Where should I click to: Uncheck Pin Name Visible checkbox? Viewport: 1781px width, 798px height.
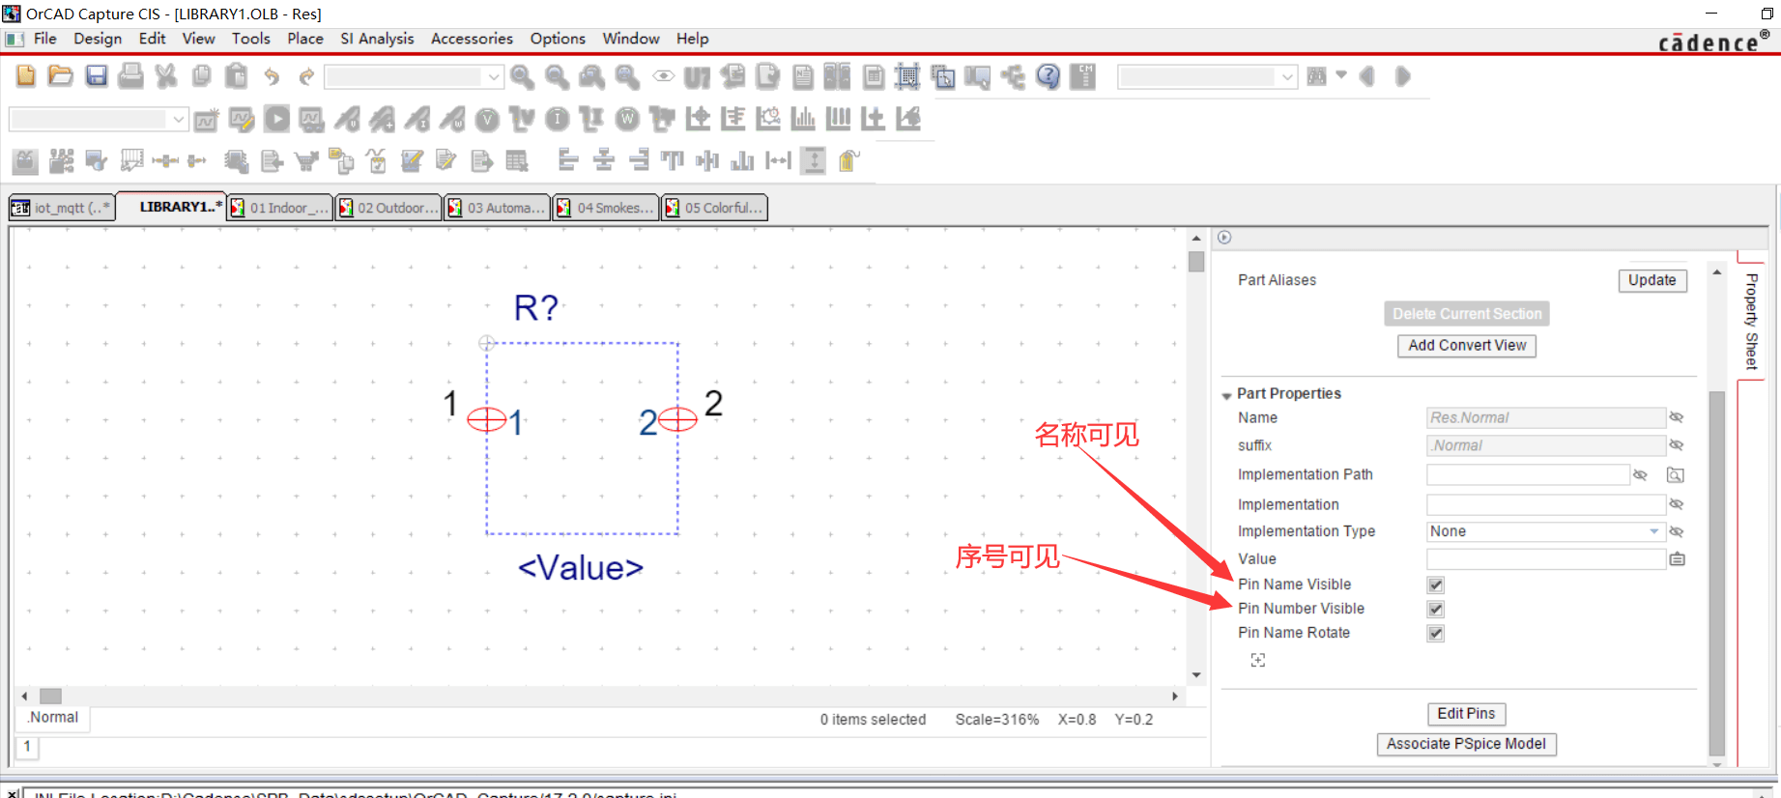[1435, 585]
